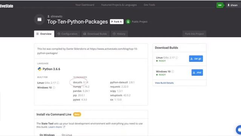Click the python-dateutil 2.8.1 package

point(122,82)
